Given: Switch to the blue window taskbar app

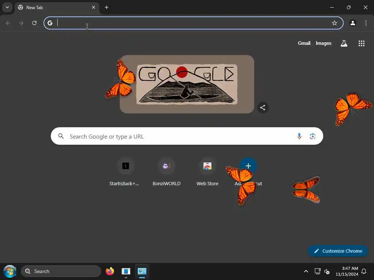Looking at the screenshot, I should [126, 271].
